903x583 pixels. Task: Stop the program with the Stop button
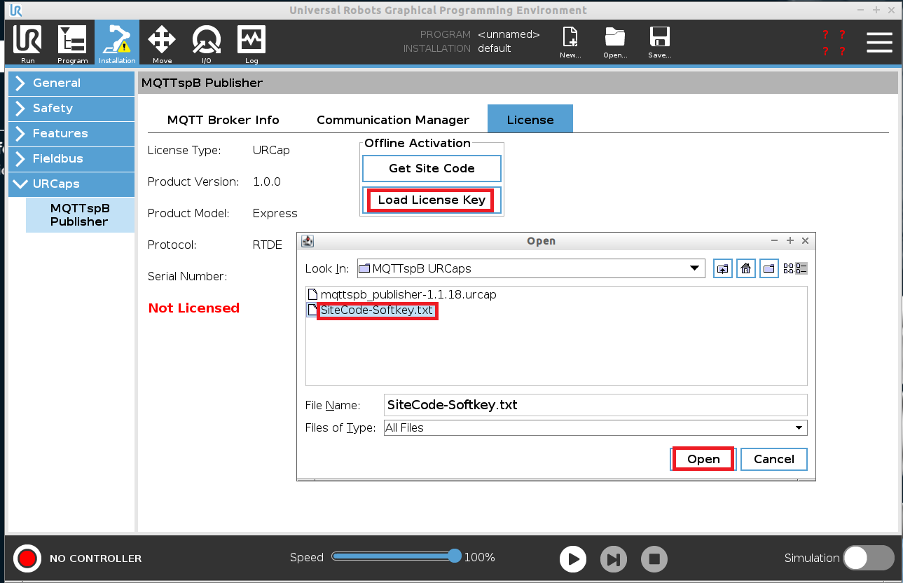click(654, 559)
